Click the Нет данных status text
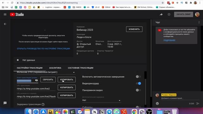Viewport: 203px width, 114px height. (29, 60)
